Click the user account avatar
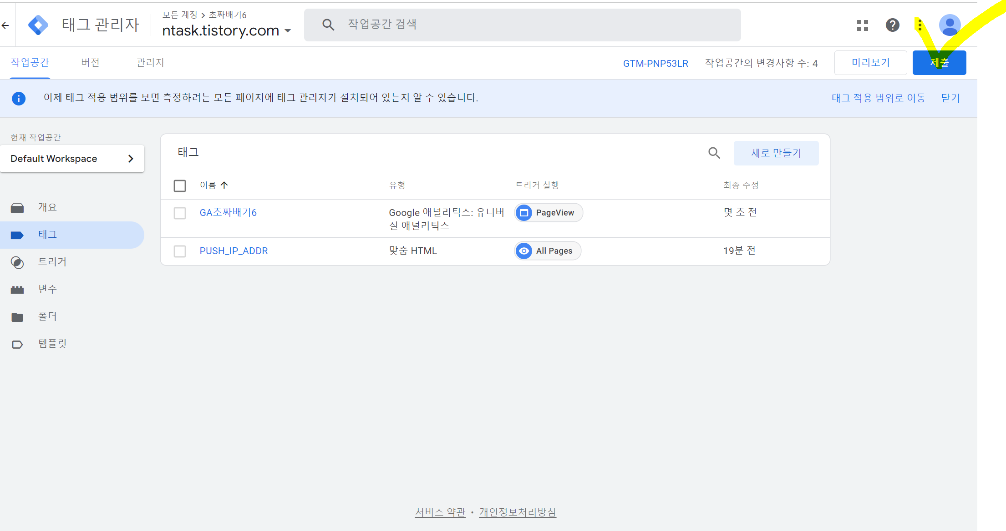 pyautogui.click(x=950, y=25)
